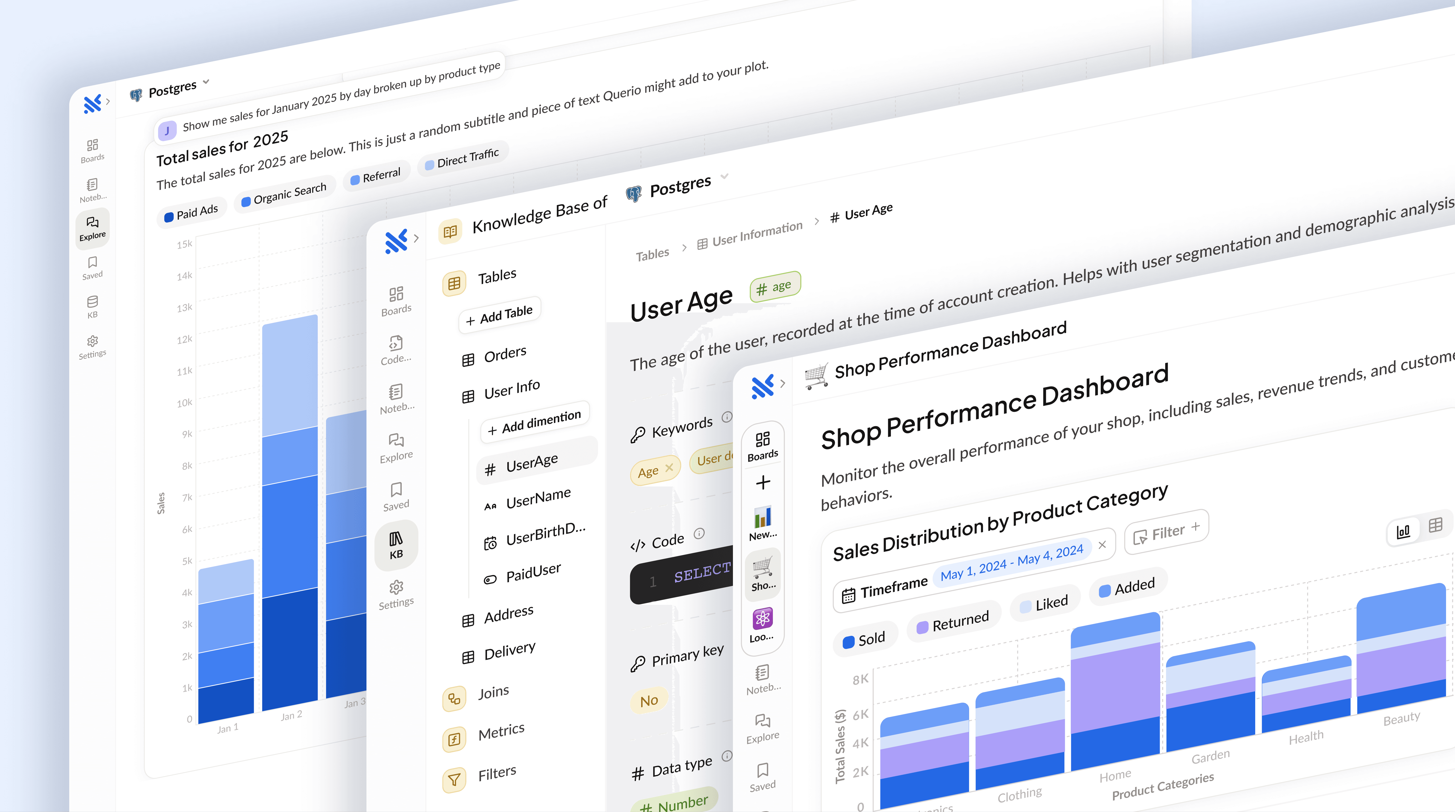The image size is (1455, 812).
Task: Open Settings in the Postgres window sidebar
Action: point(93,347)
